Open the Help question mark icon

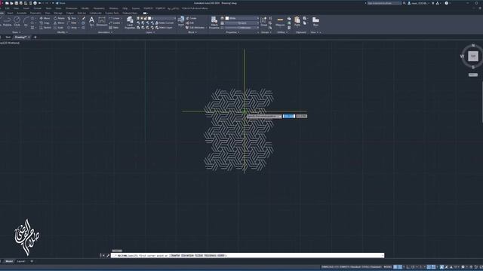(x=446, y=3)
